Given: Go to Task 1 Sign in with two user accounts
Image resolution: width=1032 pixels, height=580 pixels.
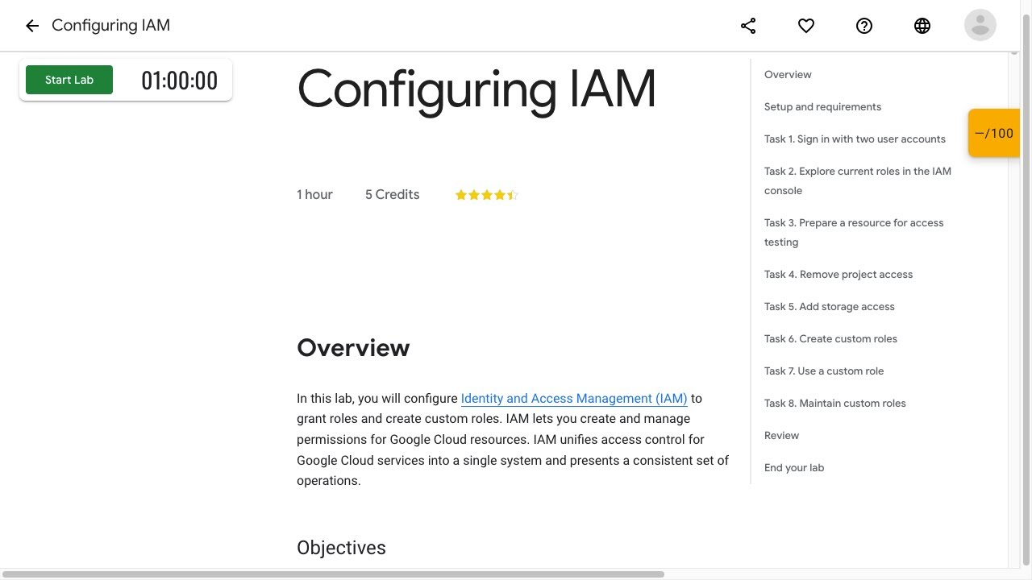Looking at the screenshot, I should 855,139.
